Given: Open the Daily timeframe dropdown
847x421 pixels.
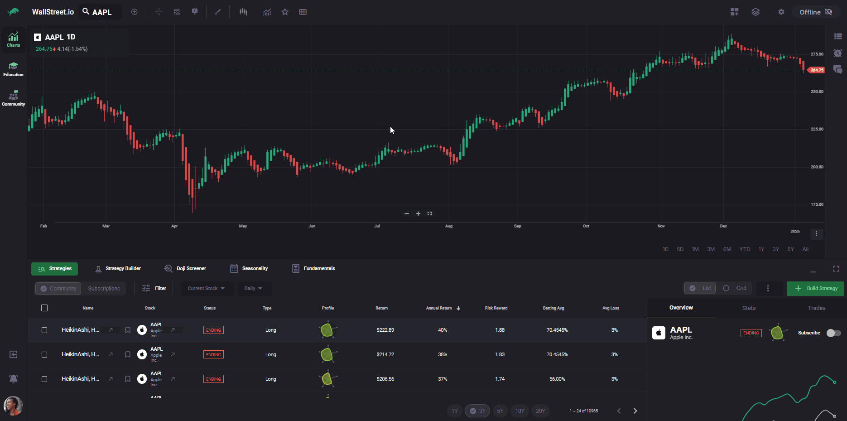Looking at the screenshot, I should [x=254, y=288].
